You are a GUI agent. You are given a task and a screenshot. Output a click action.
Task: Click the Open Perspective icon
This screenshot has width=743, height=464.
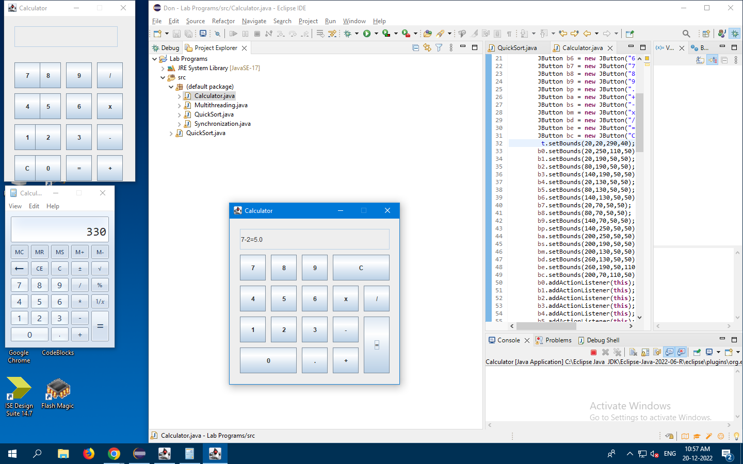(x=706, y=34)
